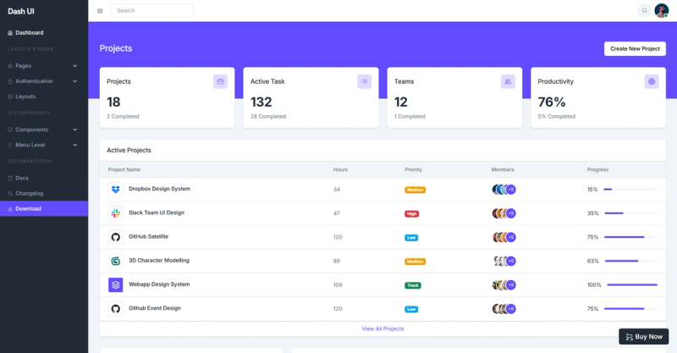Click the High priority badge

411,214
